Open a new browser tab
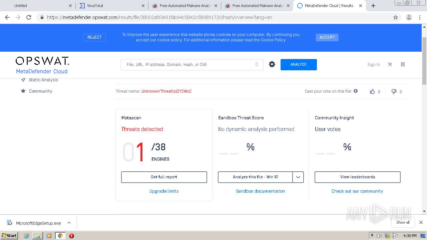This screenshot has width=427, height=240. (373, 6)
